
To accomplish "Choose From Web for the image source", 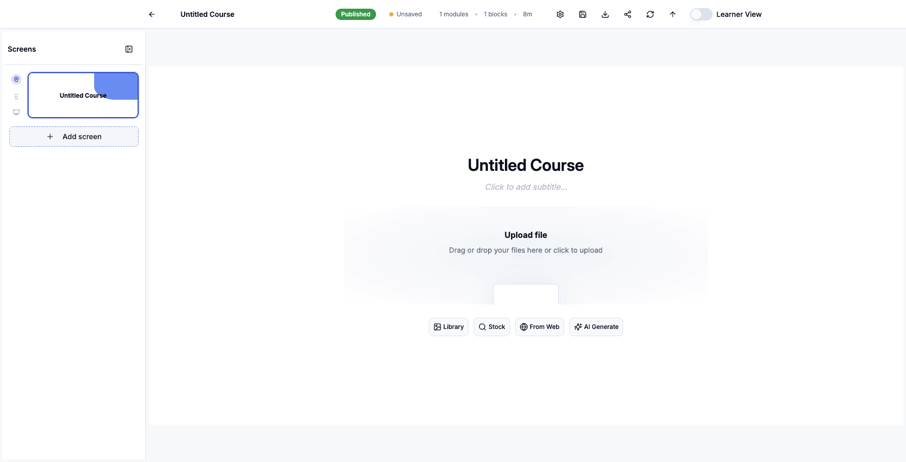I will [539, 326].
